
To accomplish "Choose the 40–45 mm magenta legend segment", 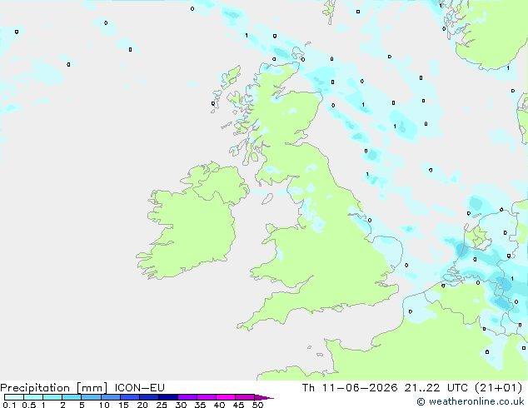I will click(x=226, y=397).
